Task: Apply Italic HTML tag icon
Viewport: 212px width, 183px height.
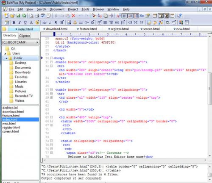Action: point(20,22)
